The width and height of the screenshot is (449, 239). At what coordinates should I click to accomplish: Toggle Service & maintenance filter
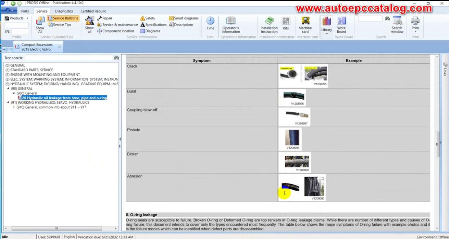[x=117, y=25]
